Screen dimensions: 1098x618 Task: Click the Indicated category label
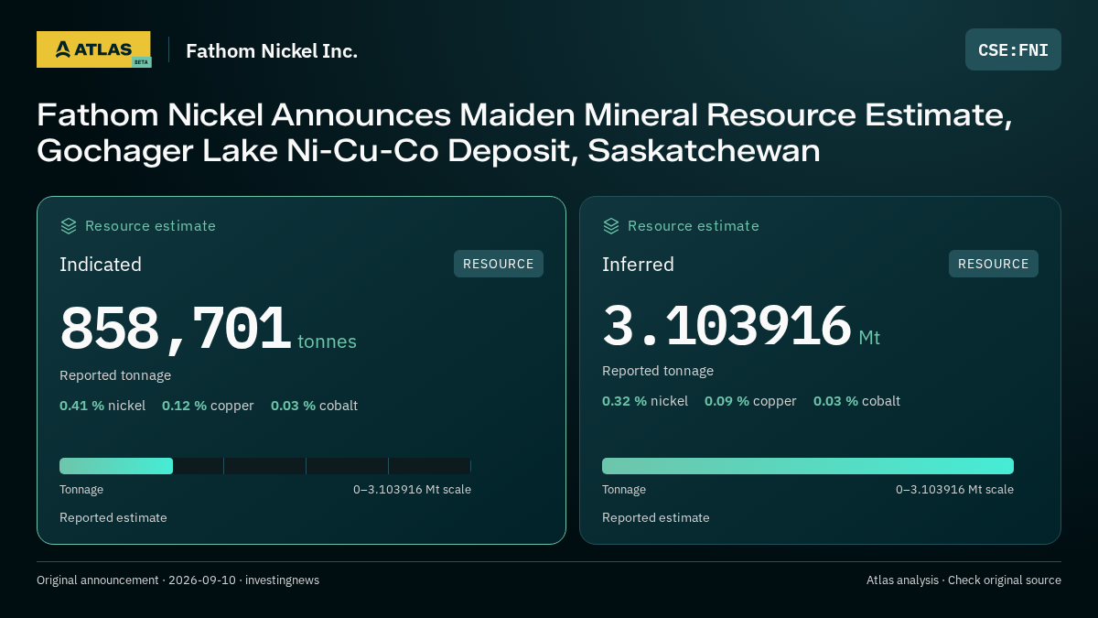(101, 265)
